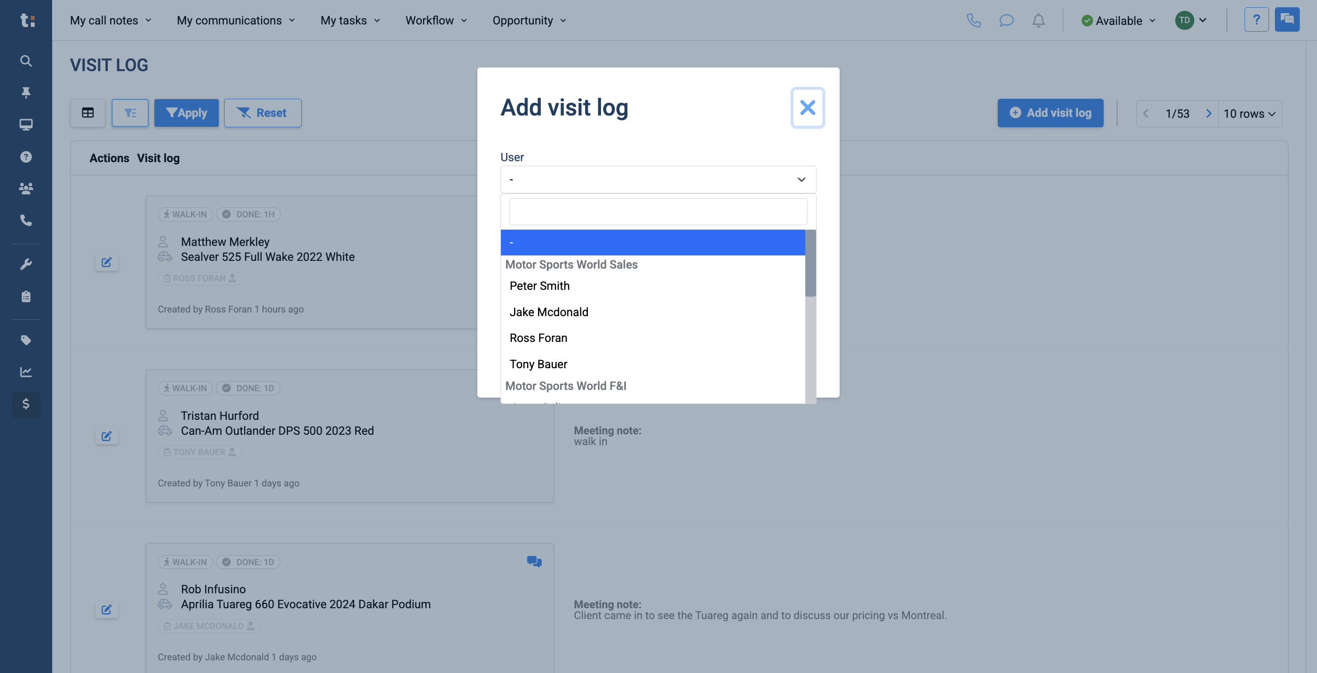Expand the 10 rows page size selector
The height and width of the screenshot is (673, 1317).
coord(1250,114)
